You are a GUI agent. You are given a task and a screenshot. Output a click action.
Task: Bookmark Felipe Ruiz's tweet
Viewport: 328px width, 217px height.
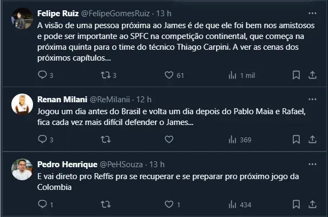297,75
